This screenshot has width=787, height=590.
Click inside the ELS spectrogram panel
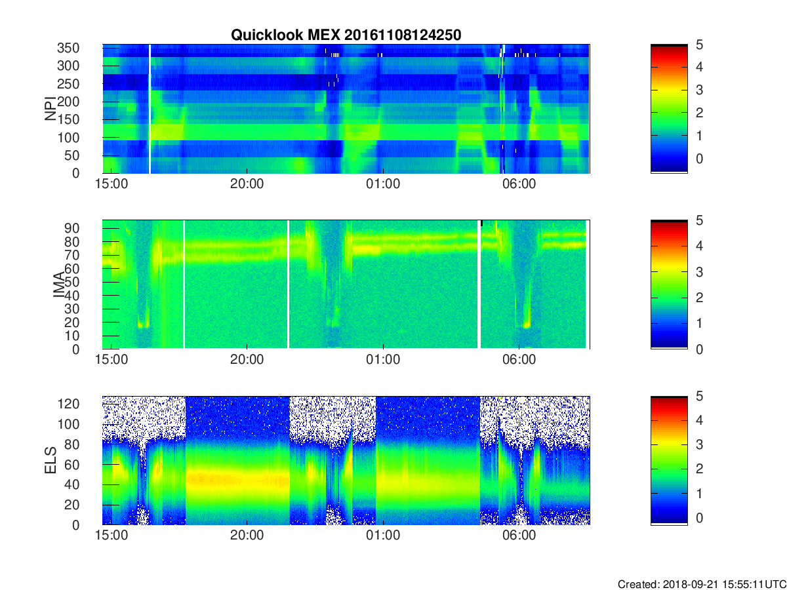tap(346, 460)
